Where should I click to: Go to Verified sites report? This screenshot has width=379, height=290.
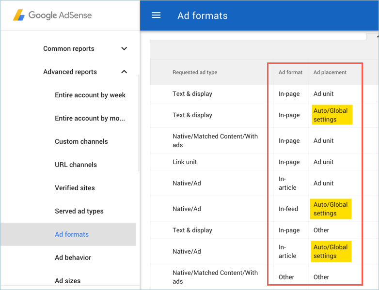[75, 188]
